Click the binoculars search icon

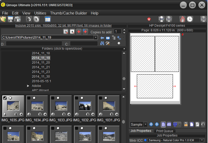pos(102,43)
